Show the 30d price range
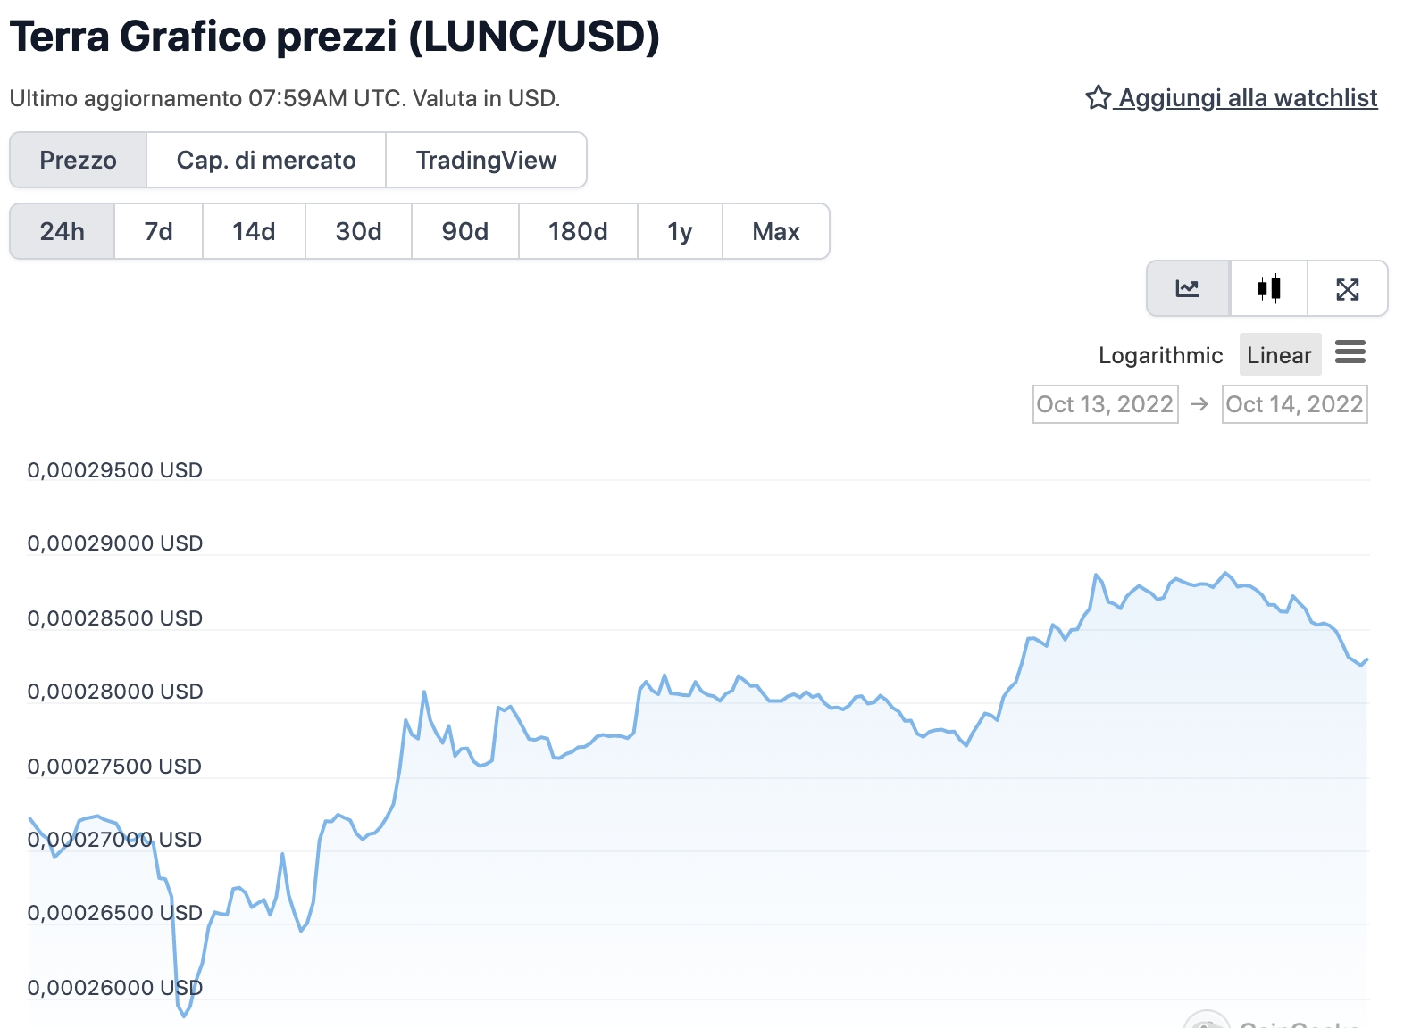Screen dimensions: 1404x1028 point(358,232)
